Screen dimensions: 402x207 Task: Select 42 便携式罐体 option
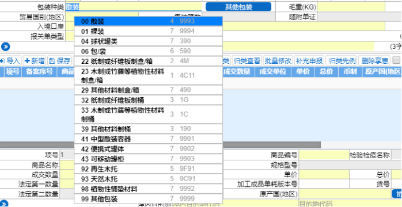click(148, 149)
